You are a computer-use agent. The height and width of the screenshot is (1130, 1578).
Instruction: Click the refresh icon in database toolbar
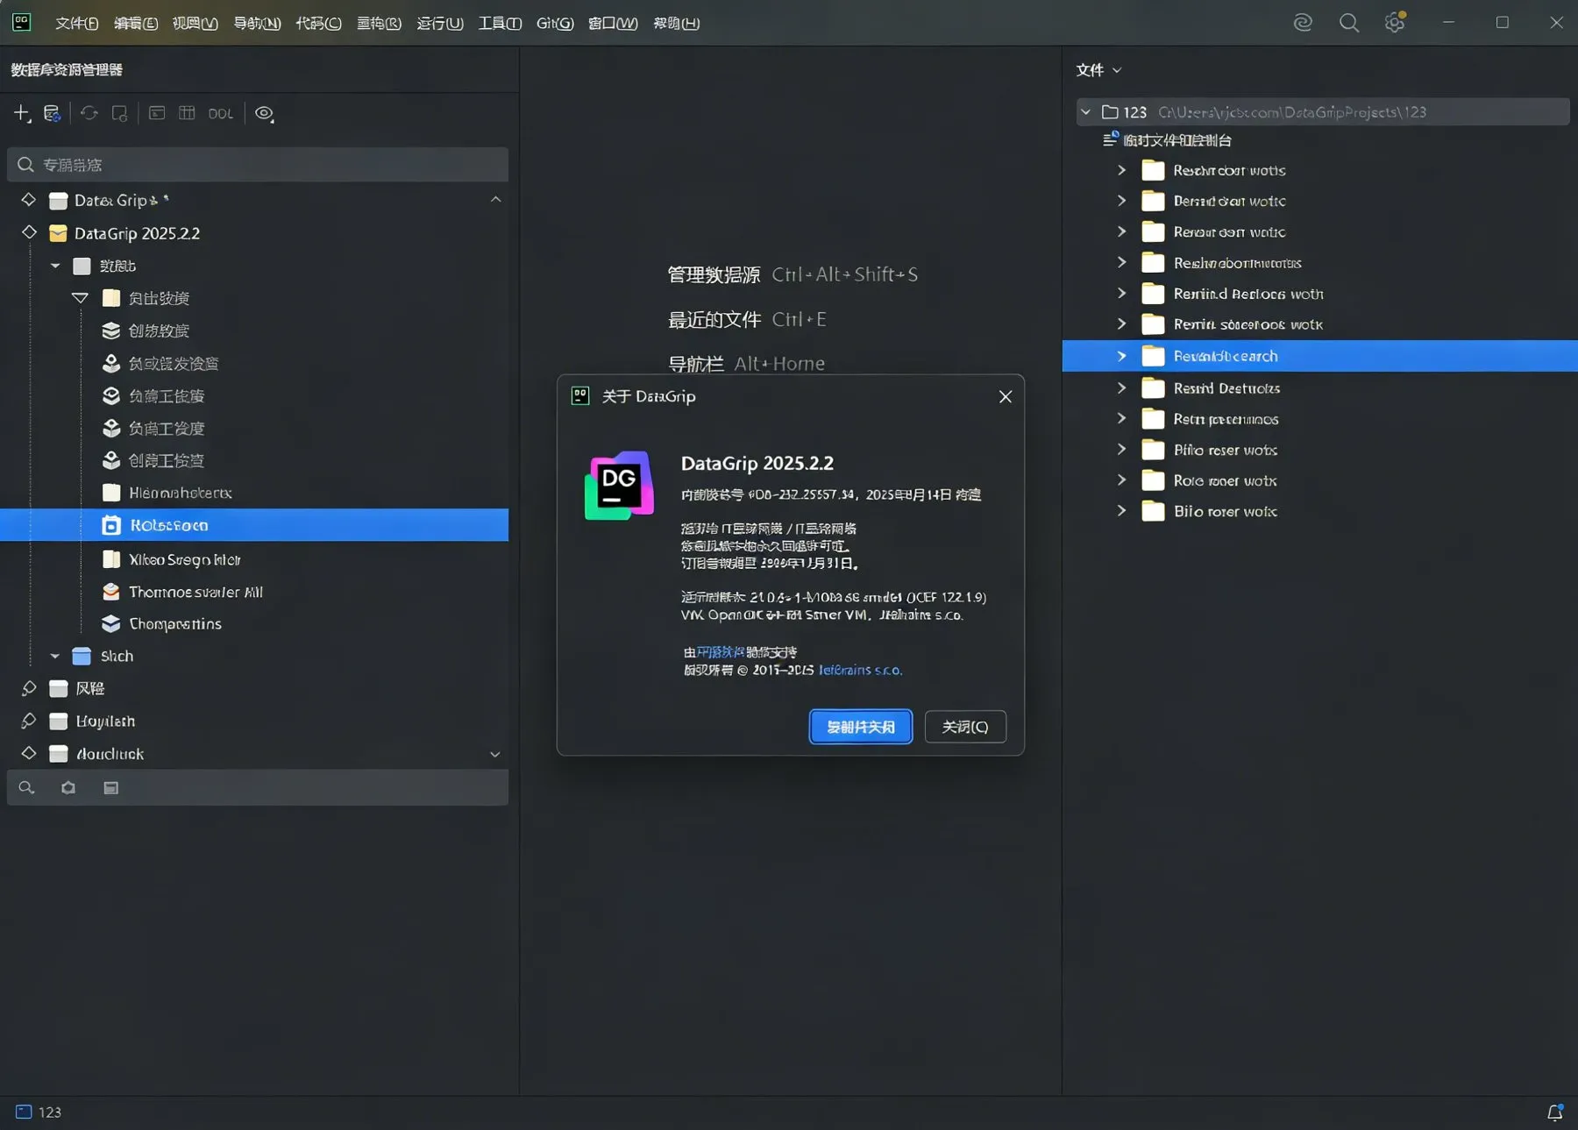89,113
